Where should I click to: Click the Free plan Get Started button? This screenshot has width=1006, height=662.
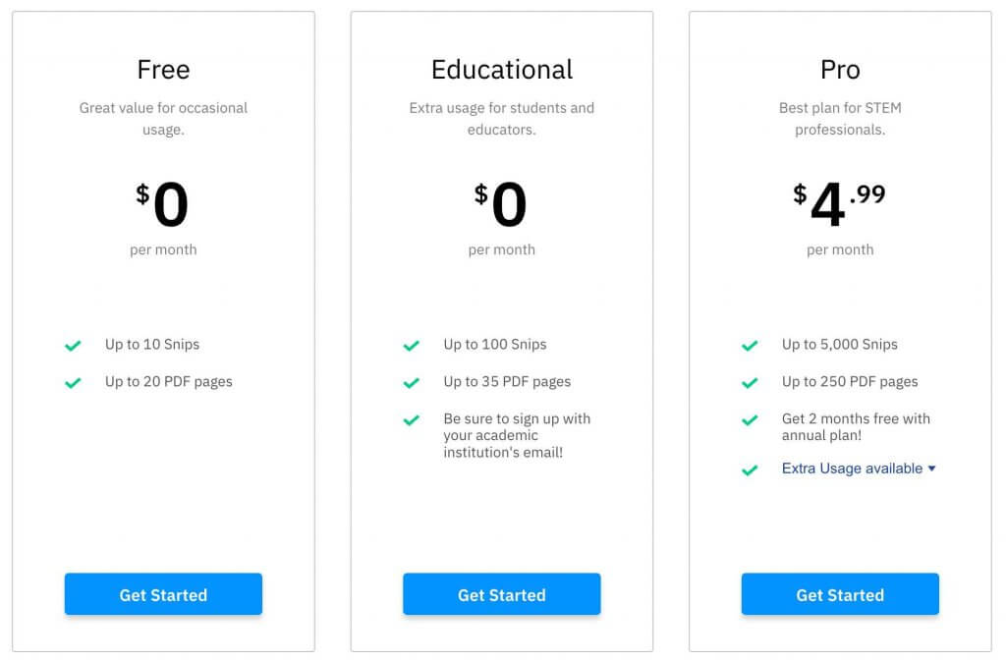pos(163,594)
